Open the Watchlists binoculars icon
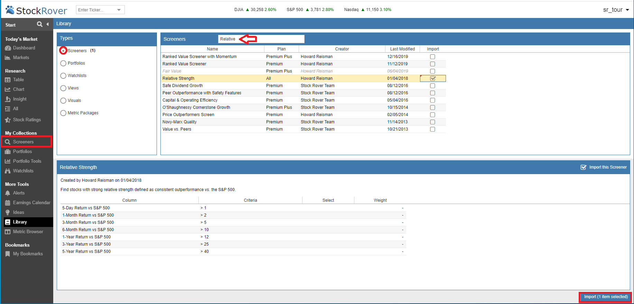 [x=8, y=171]
